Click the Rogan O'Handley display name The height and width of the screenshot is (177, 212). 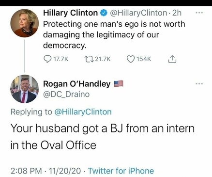pyautogui.click(x=77, y=84)
